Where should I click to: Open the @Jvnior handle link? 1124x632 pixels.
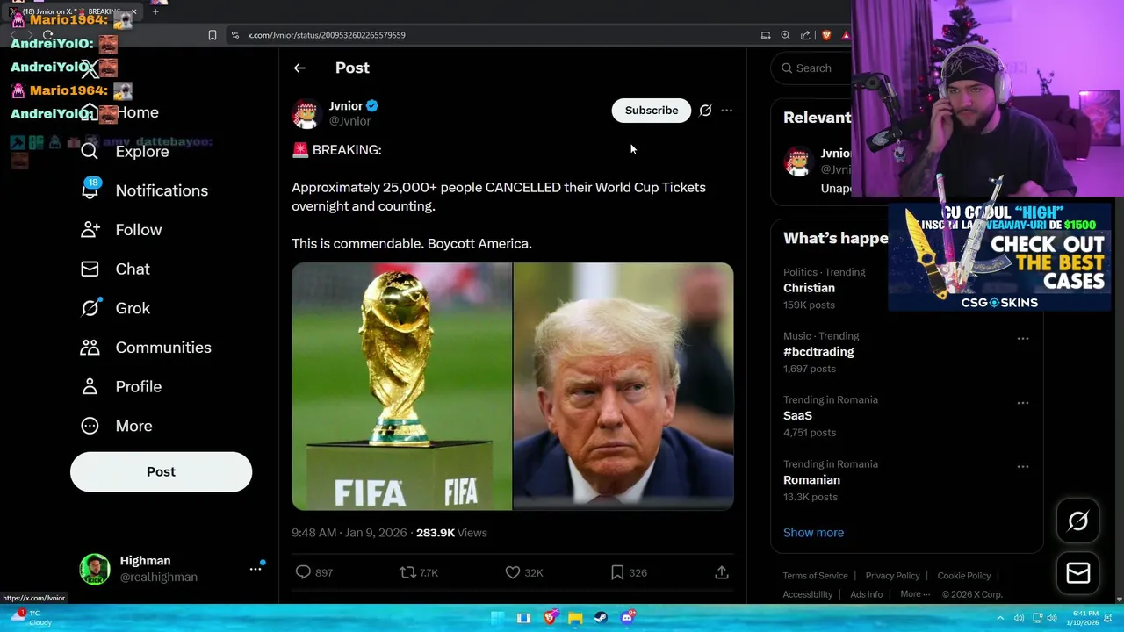[349, 121]
